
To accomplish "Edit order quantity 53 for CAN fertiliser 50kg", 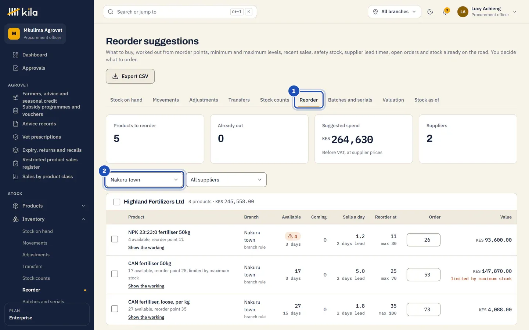I will (x=424, y=275).
